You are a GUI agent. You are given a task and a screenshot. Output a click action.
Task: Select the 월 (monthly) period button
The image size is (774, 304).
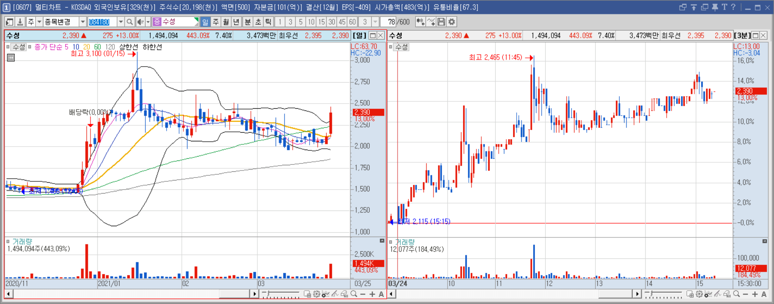pos(226,22)
